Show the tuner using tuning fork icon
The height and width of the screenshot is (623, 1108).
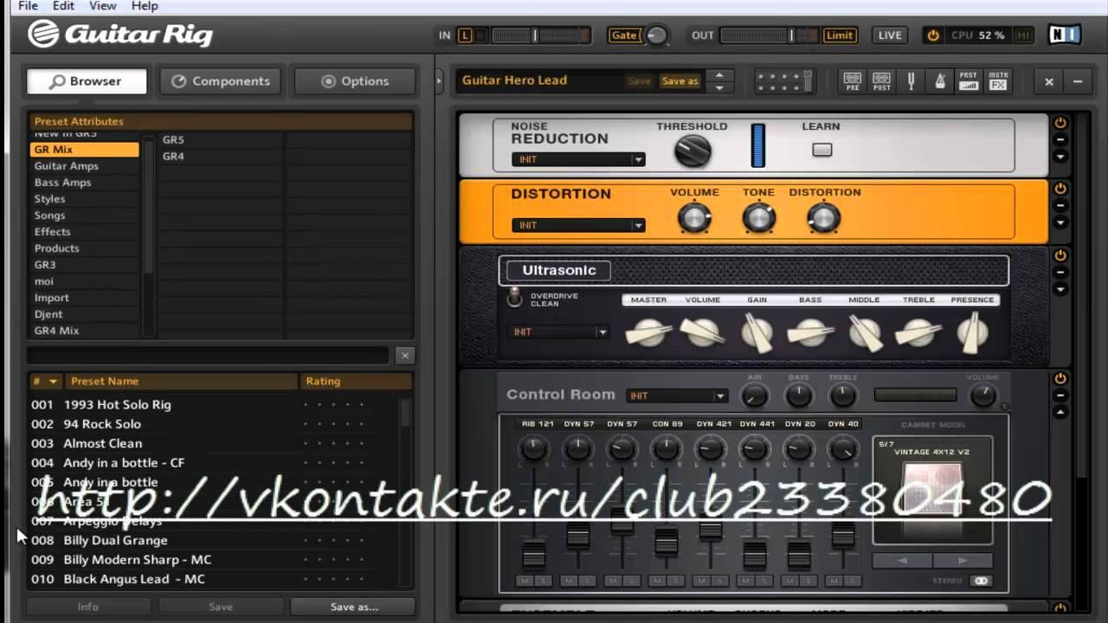tap(911, 81)
